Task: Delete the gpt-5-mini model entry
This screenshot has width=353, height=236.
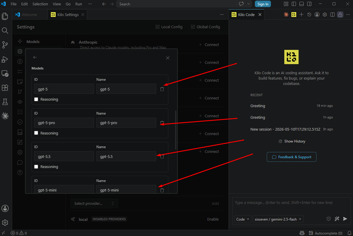Action: coord(162,190)
